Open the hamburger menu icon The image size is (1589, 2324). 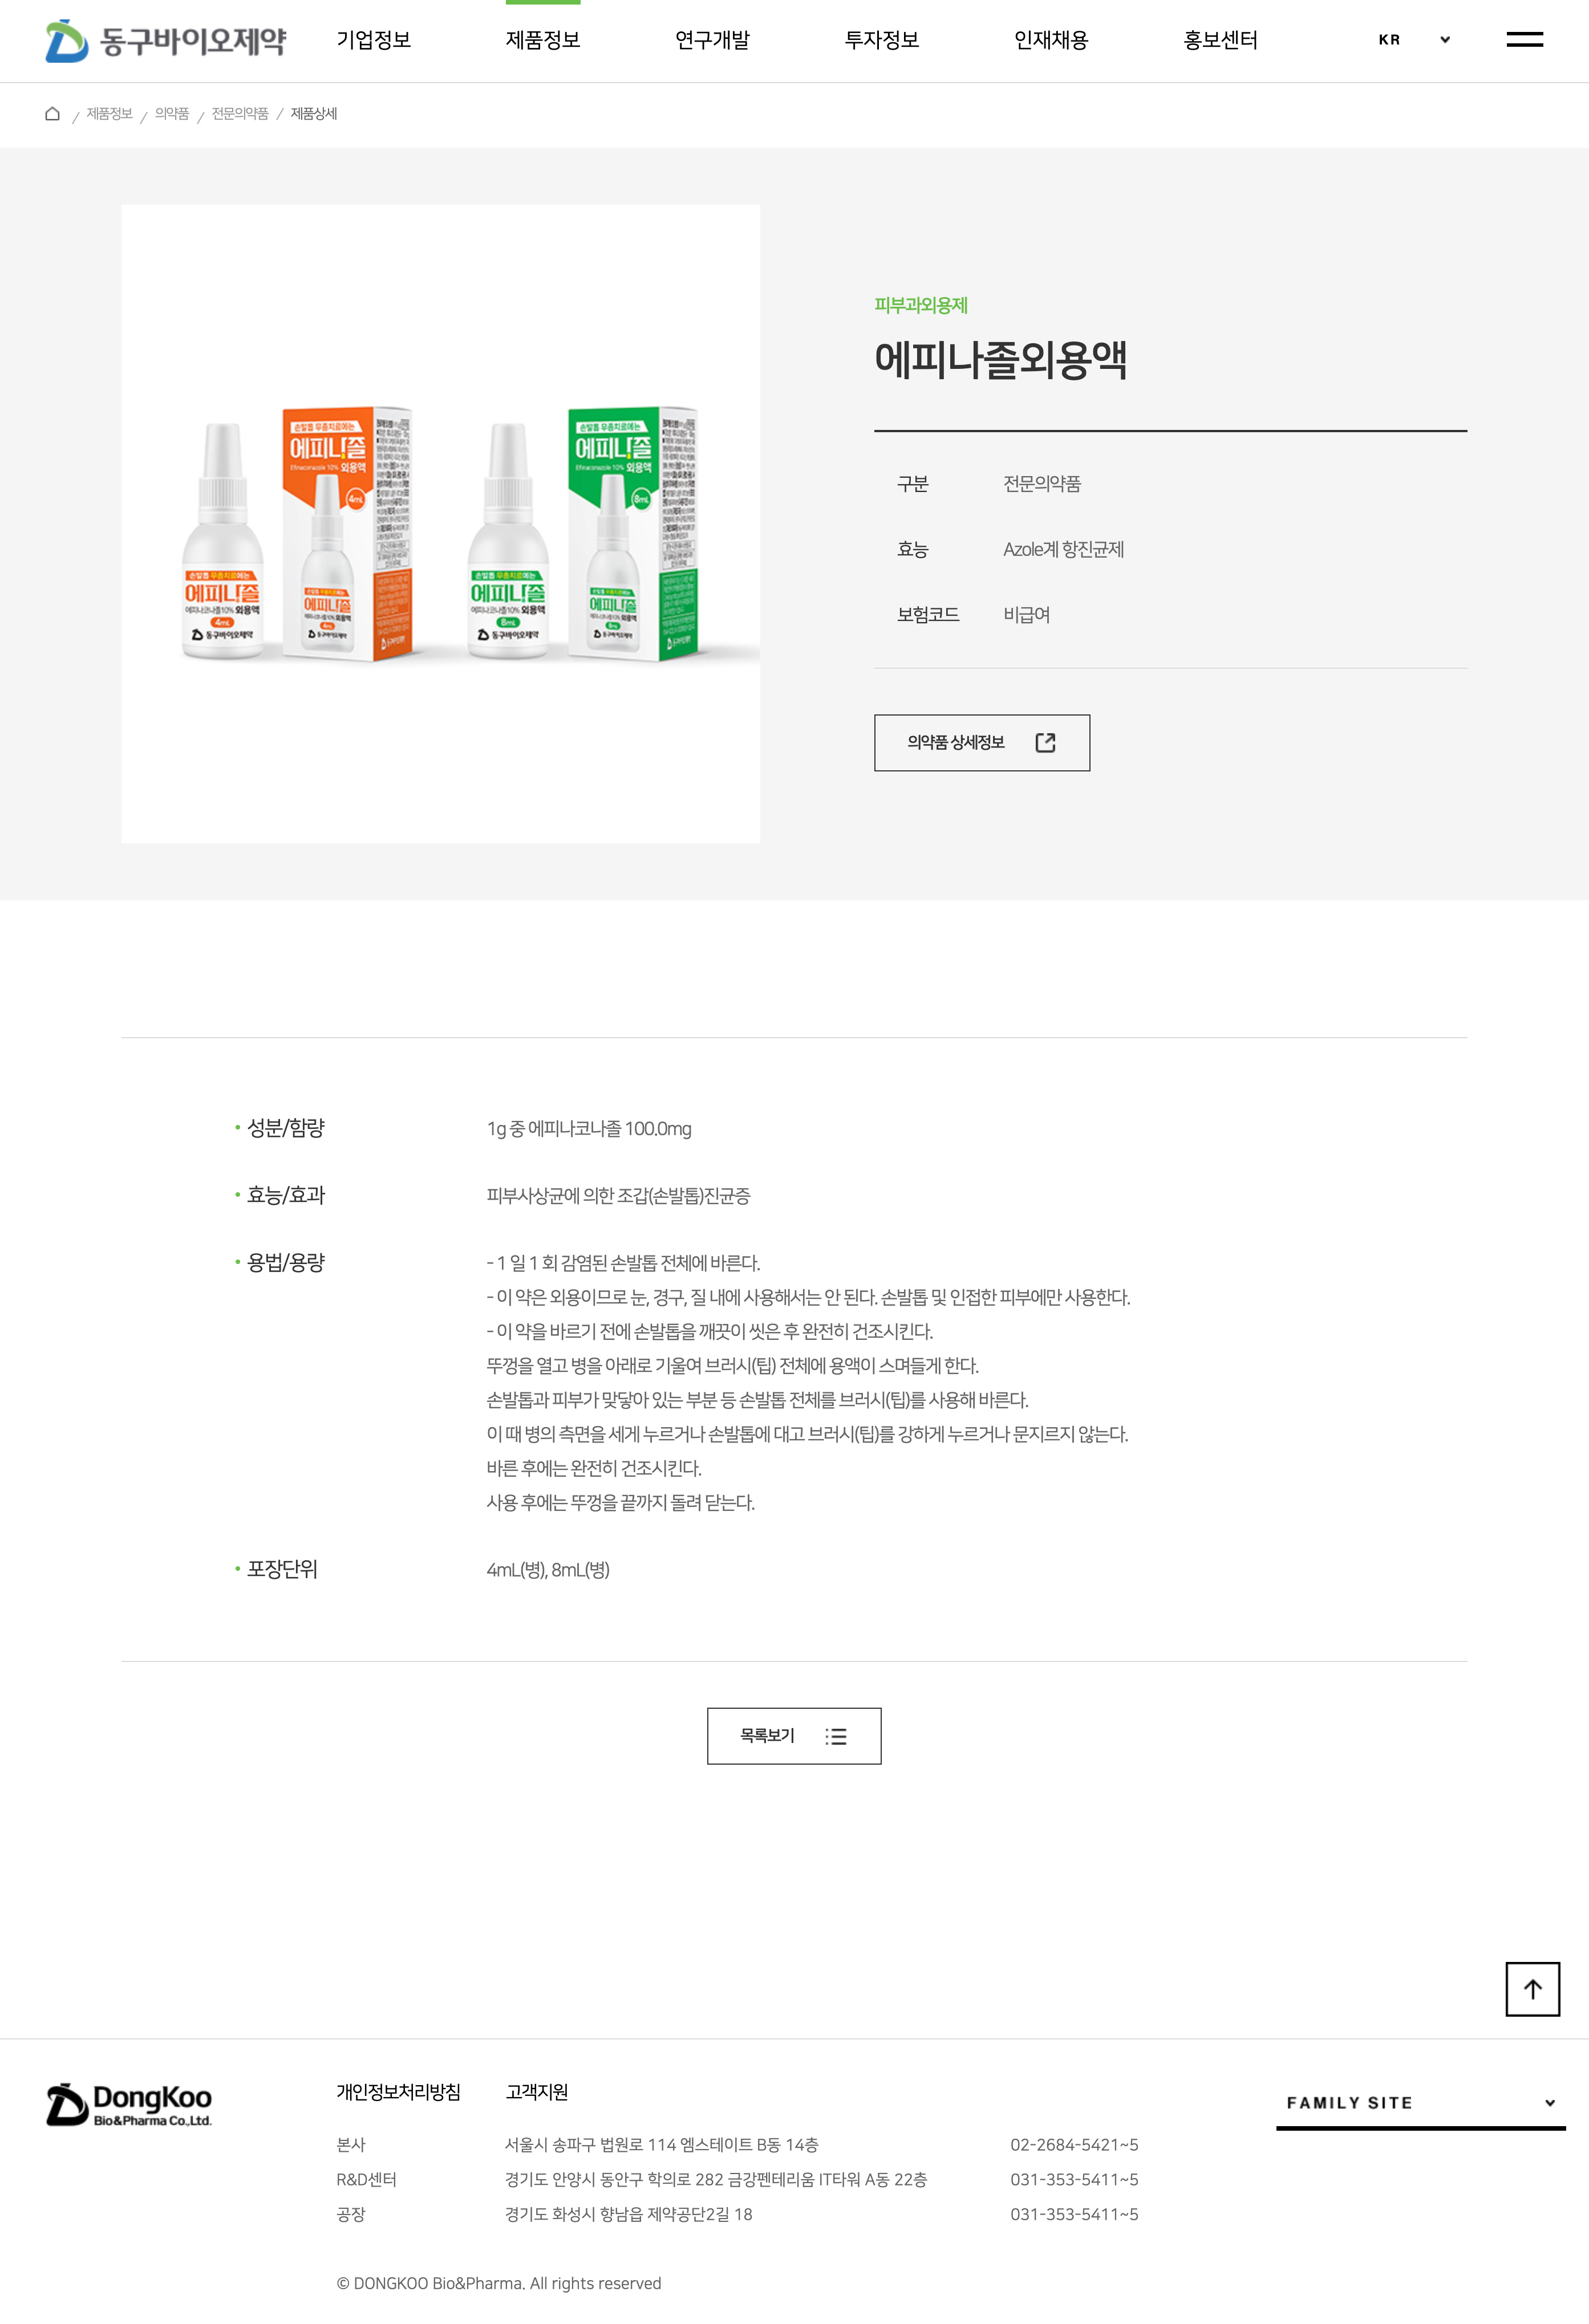tap(1524, 40)
